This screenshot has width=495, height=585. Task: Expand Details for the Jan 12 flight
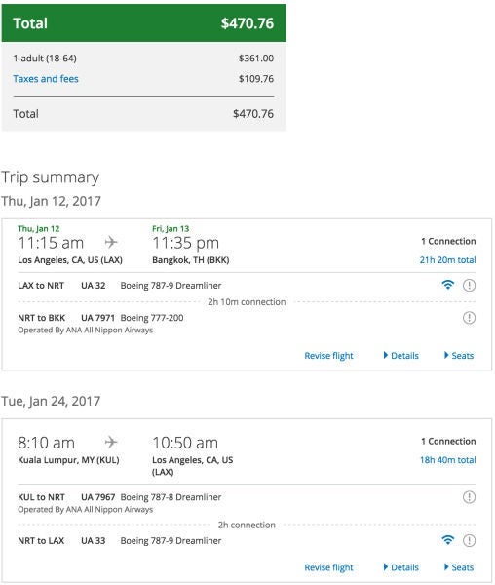coord(401,356)
